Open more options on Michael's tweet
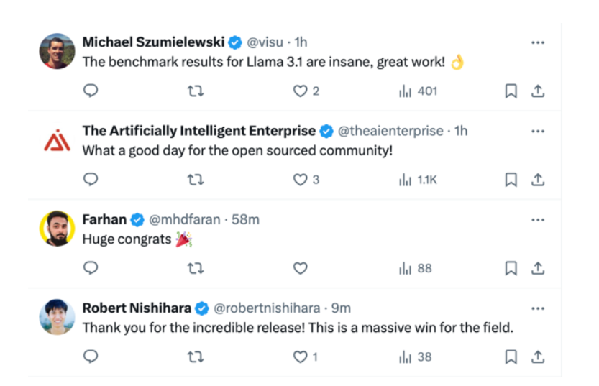The image size is (599, 386). pyautogui.click(x=537, y=42)
